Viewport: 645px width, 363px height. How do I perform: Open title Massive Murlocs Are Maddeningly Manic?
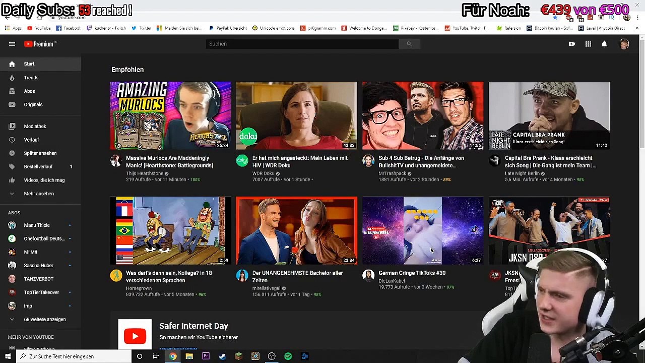(x=169, y=162)
